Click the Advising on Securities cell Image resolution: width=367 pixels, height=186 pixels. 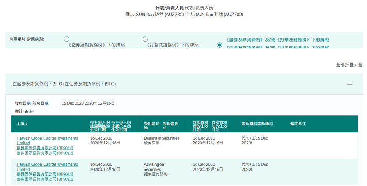pos(155,169)
